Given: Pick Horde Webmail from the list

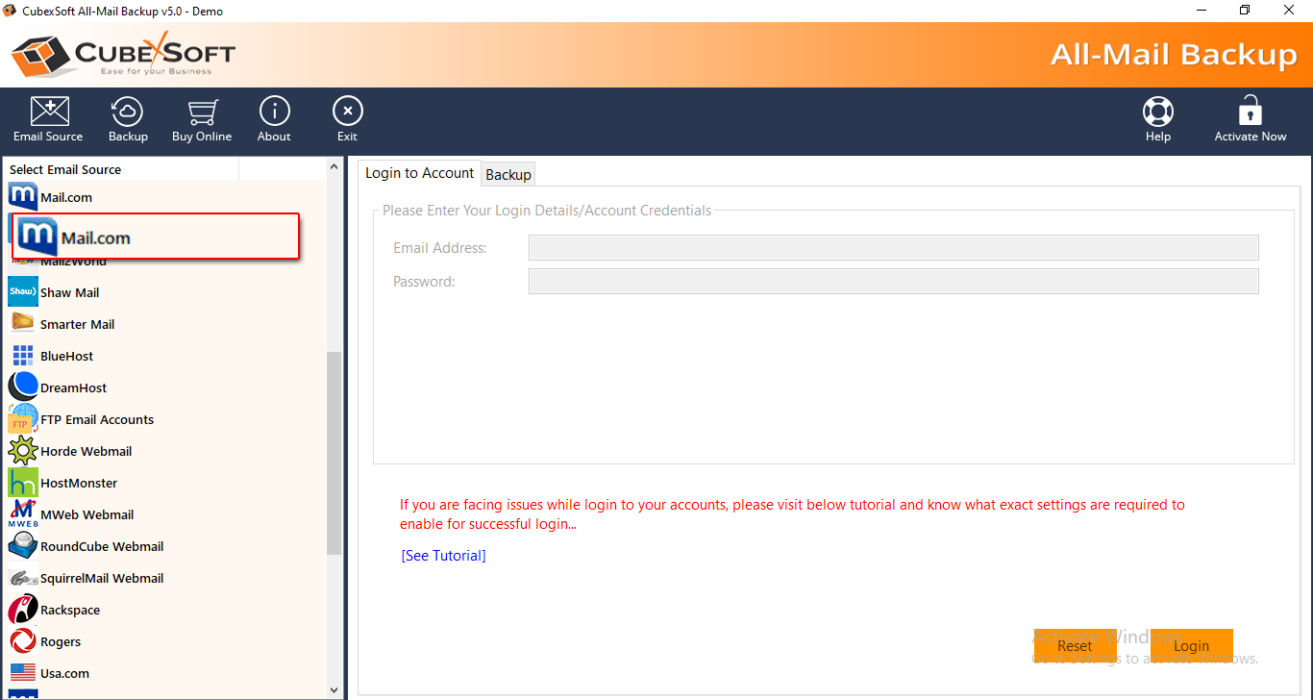Looking at the screenshot, I should coord(86,451).
